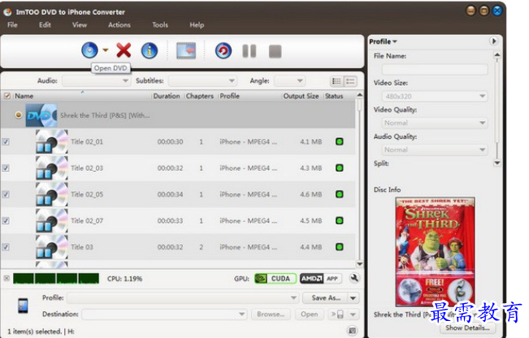Open the dropdown arrow beside Open DVD
The height and width of the screenshot is (338, 529).
point(106,50)
